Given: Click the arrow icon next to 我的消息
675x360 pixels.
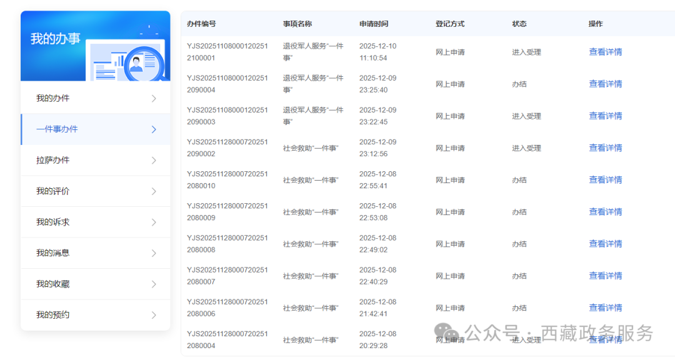Looking at the screenshot, I should (154, 253).
